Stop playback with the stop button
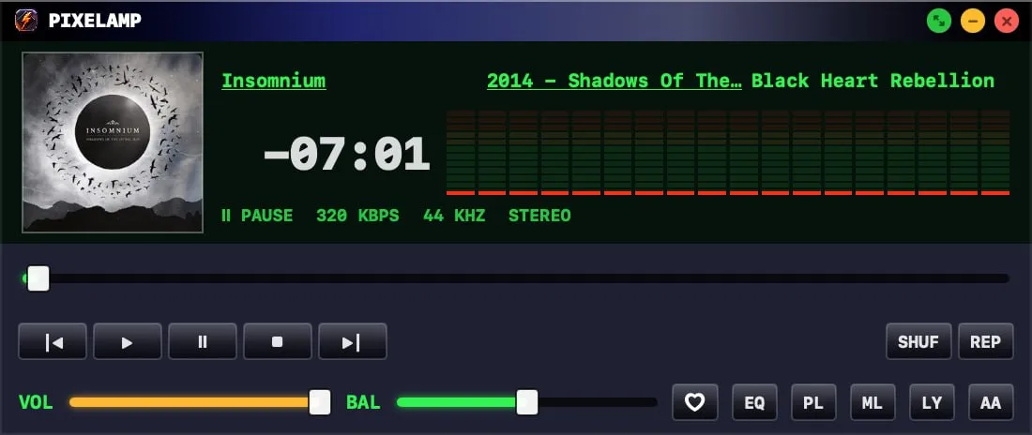 (x=277, y=341)
